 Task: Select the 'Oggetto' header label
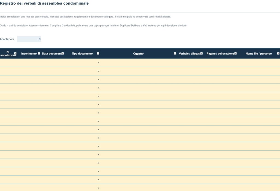pos(138,53)
